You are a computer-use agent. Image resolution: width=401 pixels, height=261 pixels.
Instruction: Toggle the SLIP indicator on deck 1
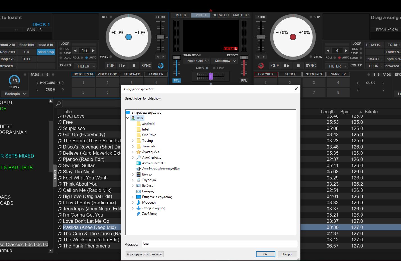(x=111, y=17)
